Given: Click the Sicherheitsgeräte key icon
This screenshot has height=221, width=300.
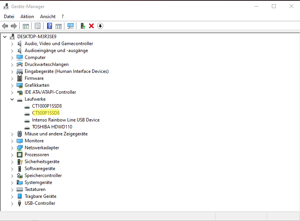Looking at the screenshot, I should pyautogui.click(x=20, y=162).
